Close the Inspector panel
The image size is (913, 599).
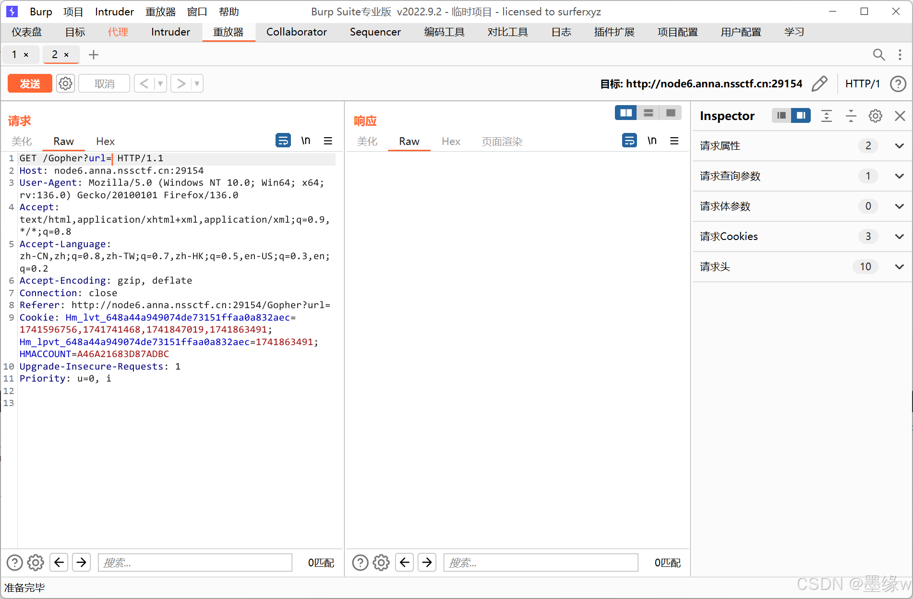900,116
